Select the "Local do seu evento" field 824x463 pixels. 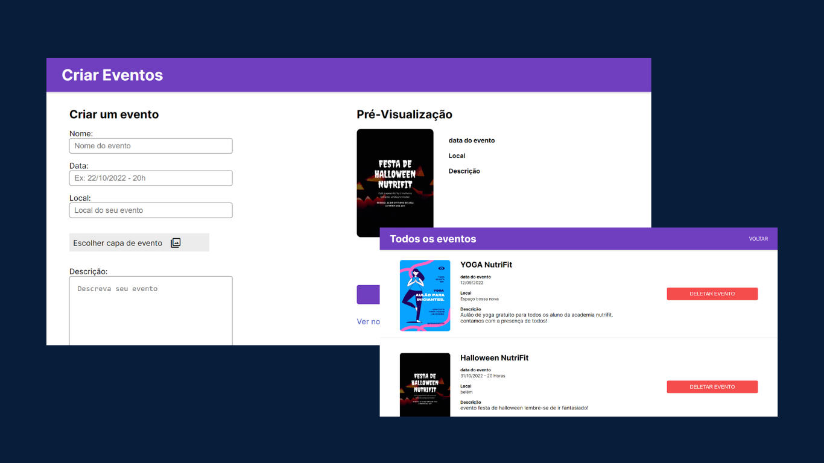click(x=151, y=210)
